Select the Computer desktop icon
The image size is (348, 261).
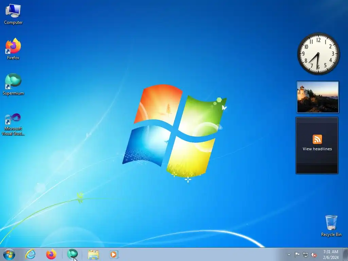(x=13, y=14)
